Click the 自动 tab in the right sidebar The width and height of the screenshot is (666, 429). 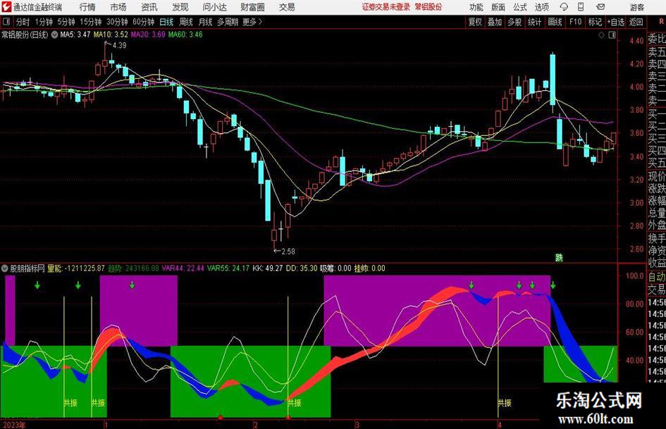(657, 277)
